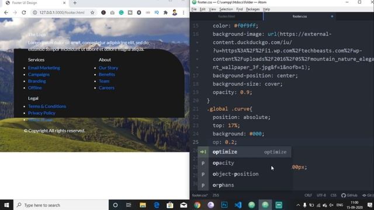Open Cortana circle icon on taskbar
Image resolution: width=374 pixels, height=210 pixels.
point(115,205)
